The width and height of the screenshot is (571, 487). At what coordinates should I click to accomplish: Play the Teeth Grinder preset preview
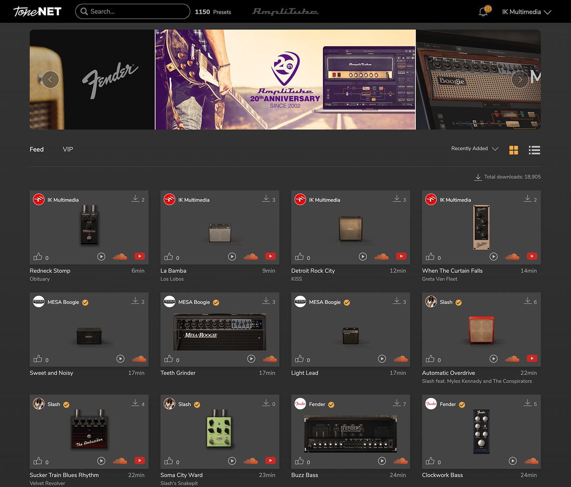pyautogui.click(x=251, y=359)
